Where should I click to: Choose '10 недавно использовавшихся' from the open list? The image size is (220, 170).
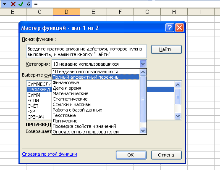tap(96, 72)
